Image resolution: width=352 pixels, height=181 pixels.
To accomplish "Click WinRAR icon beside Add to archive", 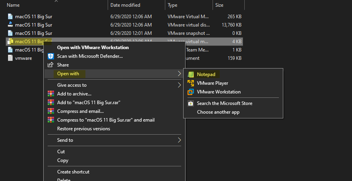I will (51, 94).
